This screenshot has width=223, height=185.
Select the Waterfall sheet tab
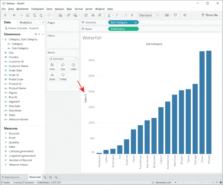pyautogui.click(x=35, y=177)
